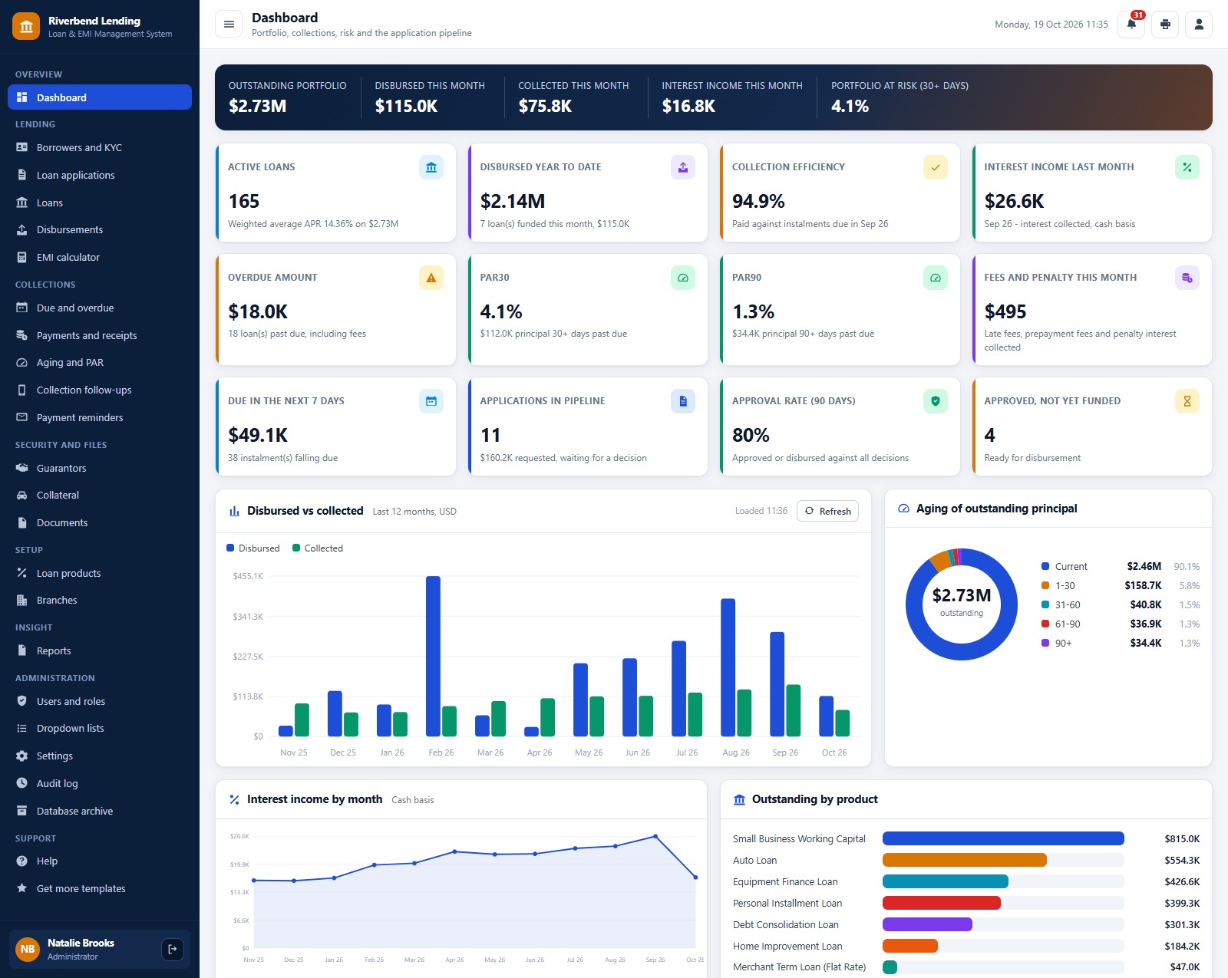
Task: Click the PAR30 gauge icon
Action: click(x=683, y=278)
